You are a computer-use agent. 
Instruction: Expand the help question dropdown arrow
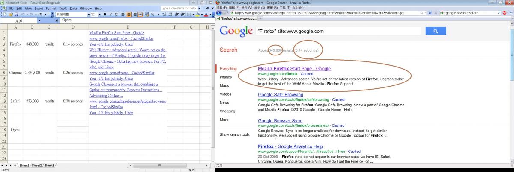(199, 8)
